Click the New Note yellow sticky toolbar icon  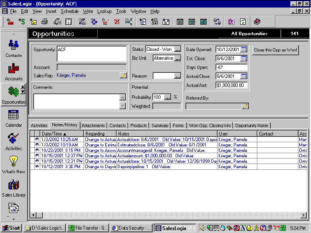pos(33,22)
